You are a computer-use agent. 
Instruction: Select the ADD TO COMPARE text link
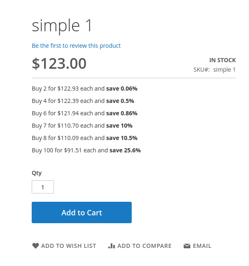(x=144, y=246)
